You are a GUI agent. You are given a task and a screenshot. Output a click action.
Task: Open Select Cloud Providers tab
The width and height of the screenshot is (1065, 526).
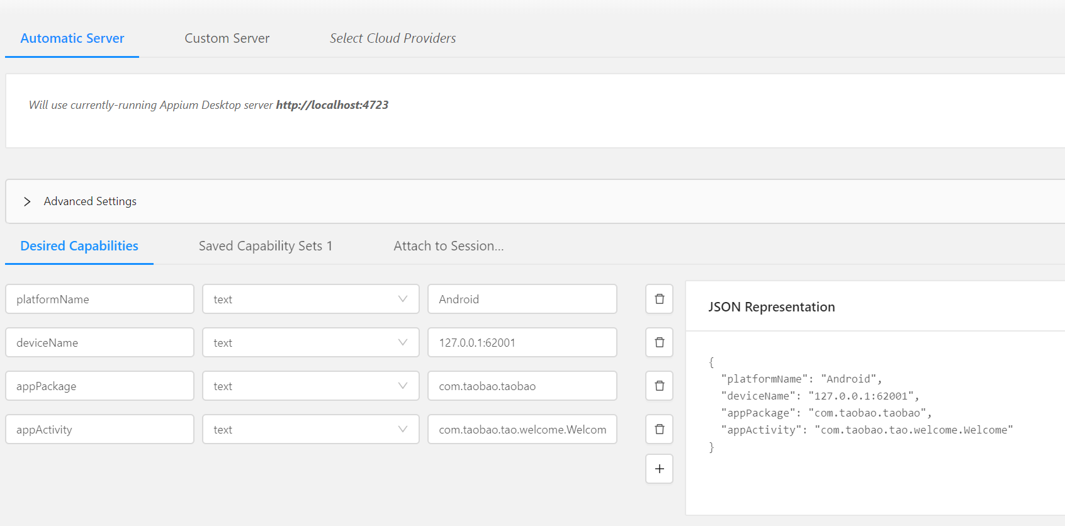point(393,38)
